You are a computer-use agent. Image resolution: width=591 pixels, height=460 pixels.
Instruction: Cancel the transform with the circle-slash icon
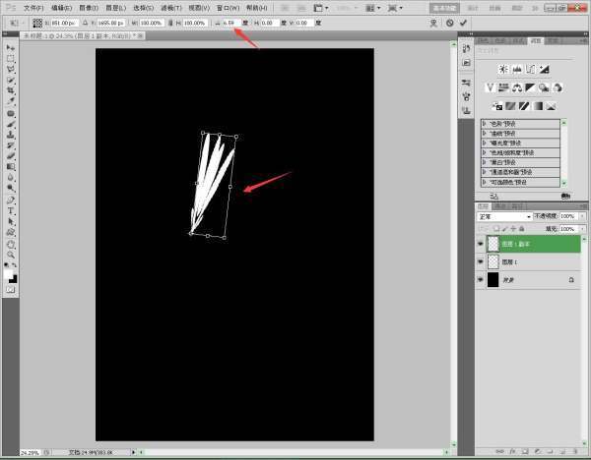(449, 22)
